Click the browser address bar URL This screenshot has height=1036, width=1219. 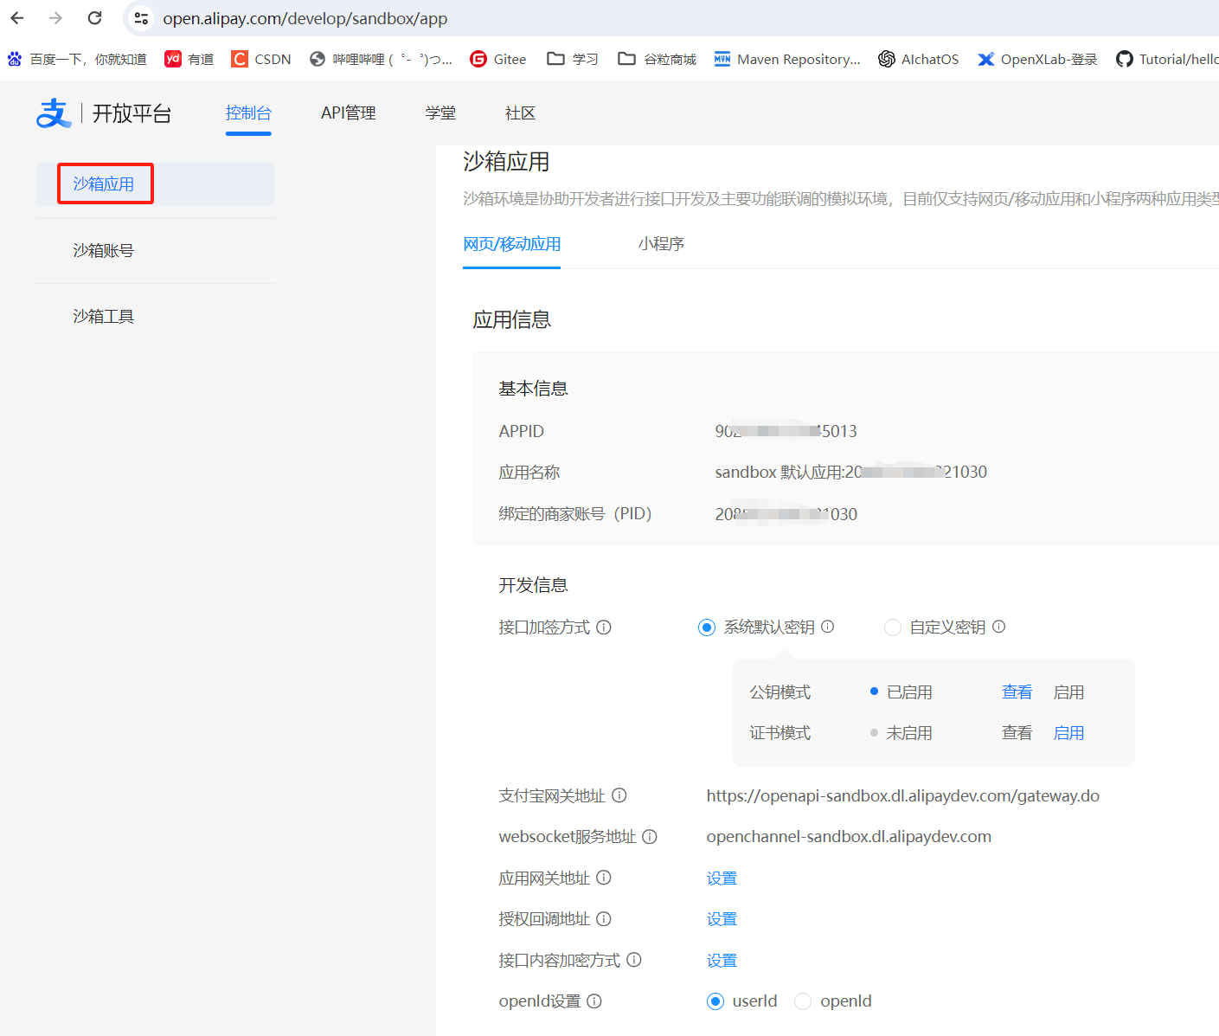point(305,18)
